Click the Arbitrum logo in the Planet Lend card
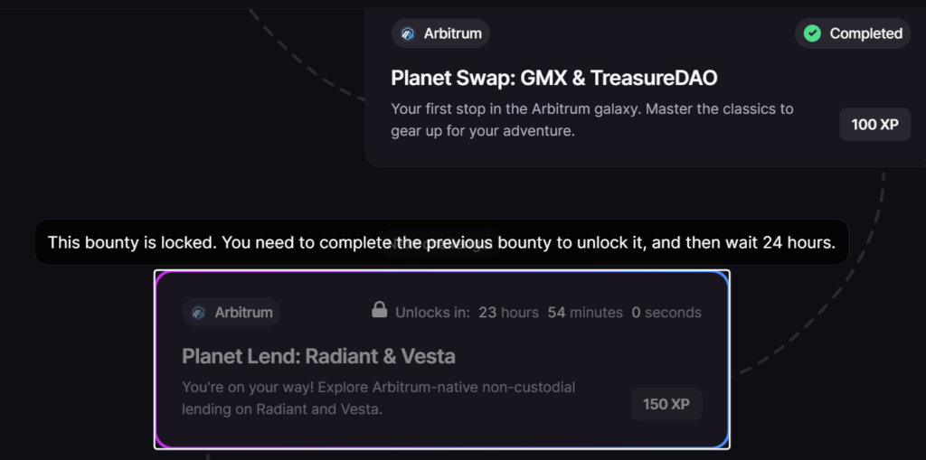This screenshot has height=460, width=926. point(199,313)
